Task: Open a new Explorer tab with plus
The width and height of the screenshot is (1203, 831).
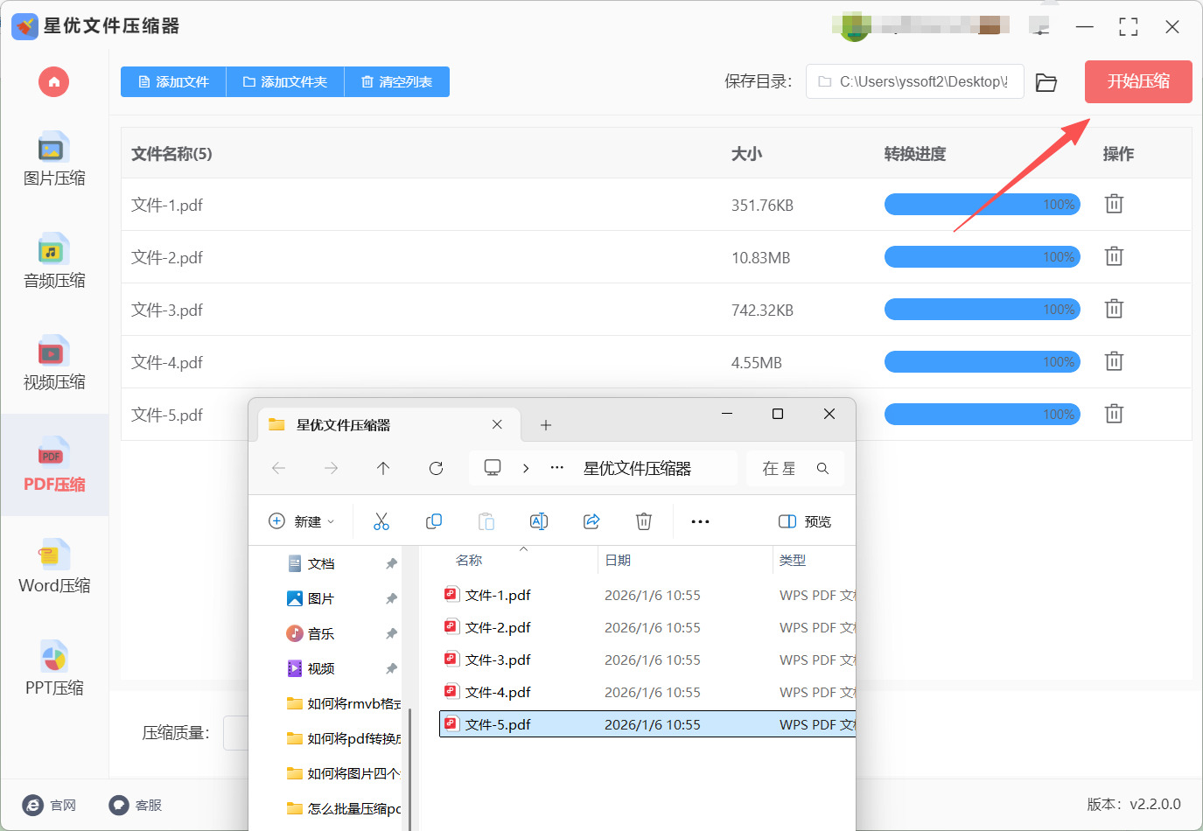Action: tap(546, 425)
